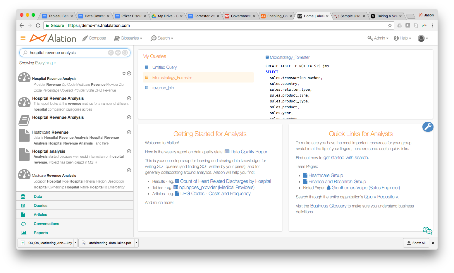Click the Reports bar chart icon in the sidebar

pos(23,233)
